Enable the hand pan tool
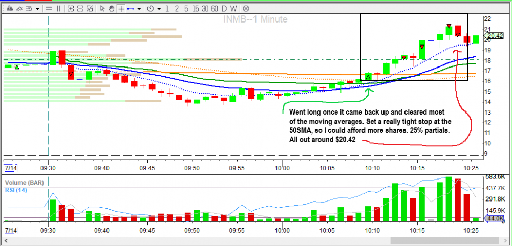 click(111, 9)
